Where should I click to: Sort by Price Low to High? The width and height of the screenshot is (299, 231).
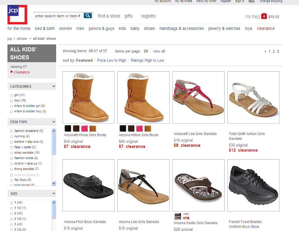pyautogui.click(x=112, y=60)
